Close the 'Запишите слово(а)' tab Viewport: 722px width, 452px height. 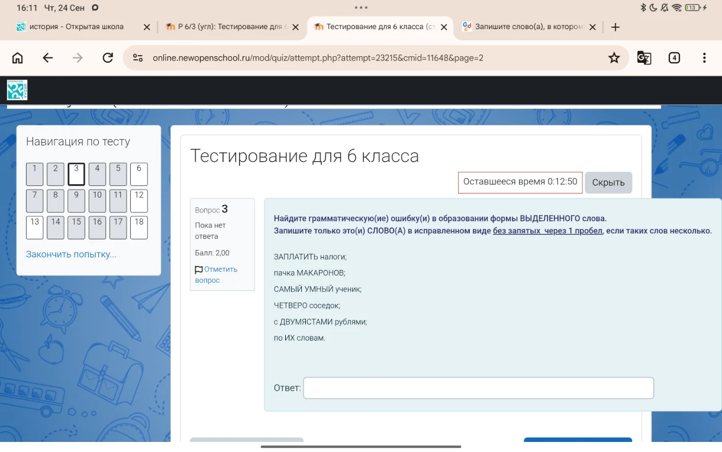click(x=592, y=27)
